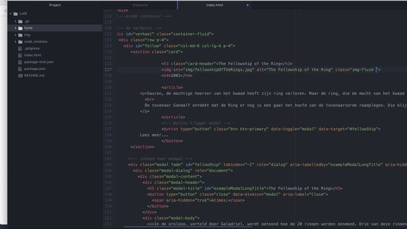Click the h5 modal-title code line

[245, 188]
